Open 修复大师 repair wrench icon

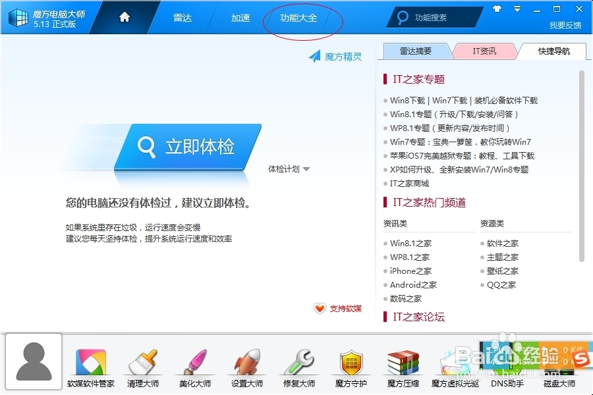click(298, 362)
